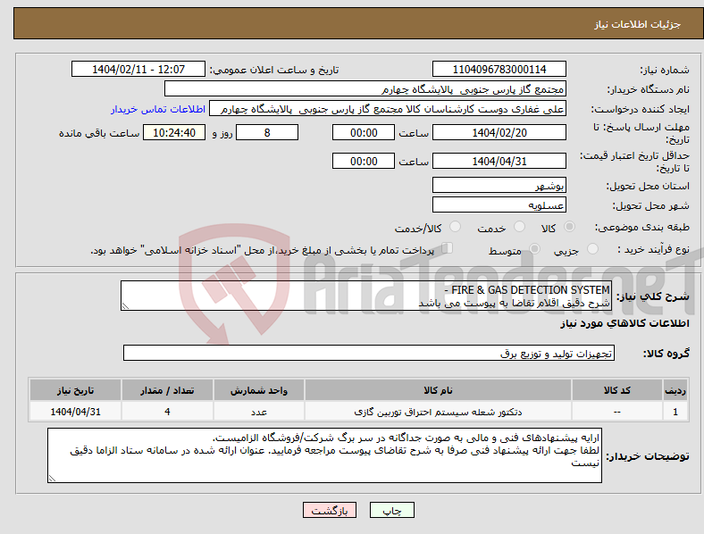Click the نام کالا column header
The width and height of the screenshot is (704, 534).
pos(438,390)
